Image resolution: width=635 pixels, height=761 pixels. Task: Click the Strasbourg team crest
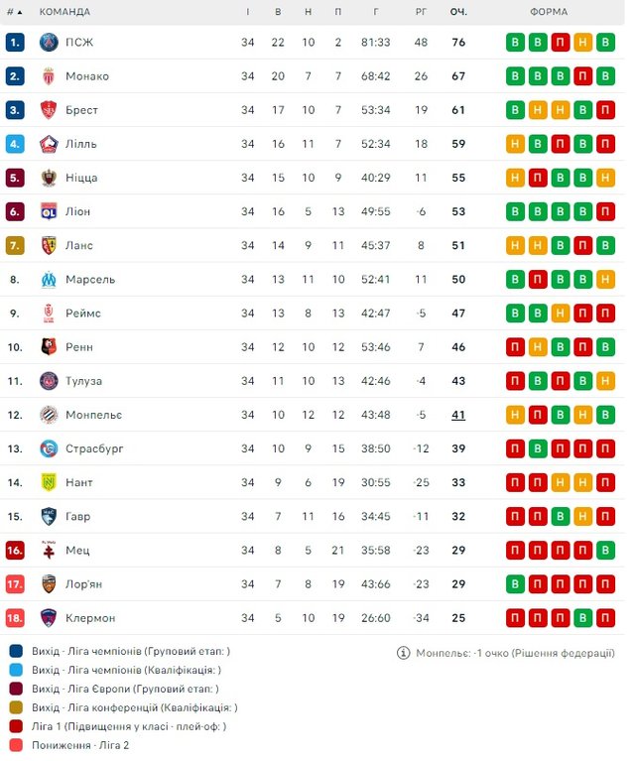[49, 448]
